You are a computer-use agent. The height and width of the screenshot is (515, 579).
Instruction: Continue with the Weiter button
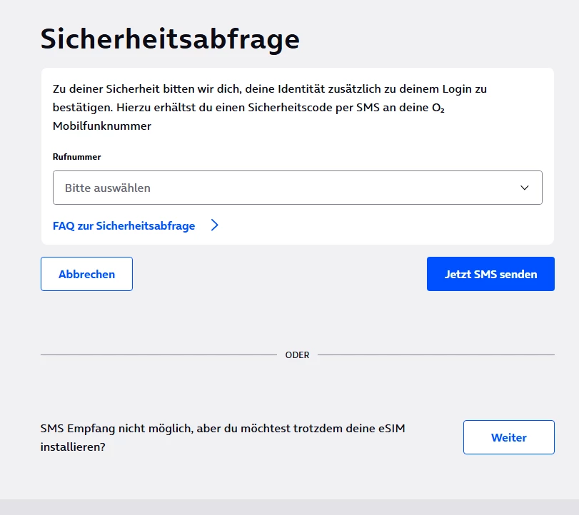coord(508,437)
